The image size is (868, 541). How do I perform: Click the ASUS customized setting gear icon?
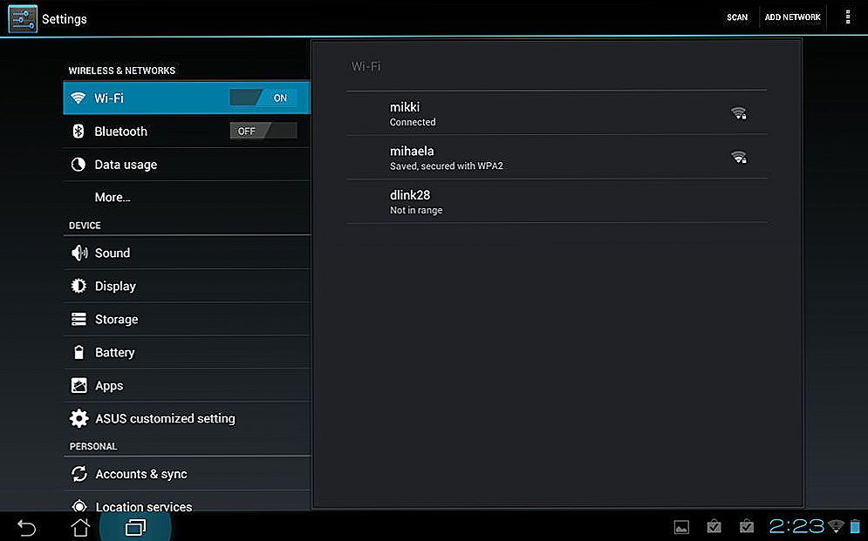79,418
